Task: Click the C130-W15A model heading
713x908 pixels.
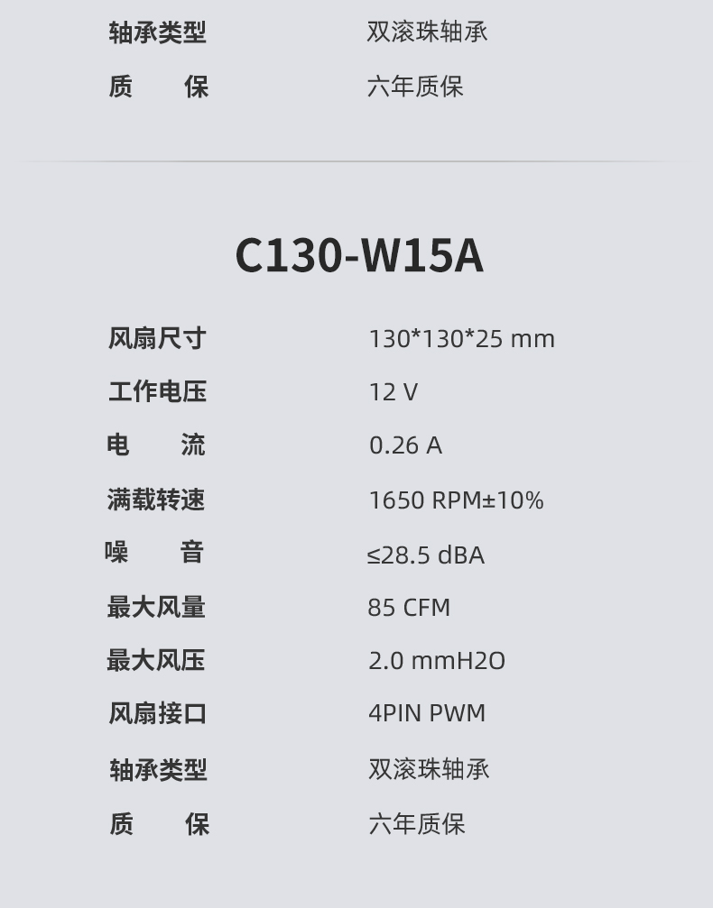Action: (x=359, y=255)
